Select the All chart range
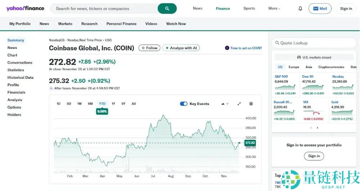The width and height of the screenshot is (360, 191). click(x=134, y=104)
